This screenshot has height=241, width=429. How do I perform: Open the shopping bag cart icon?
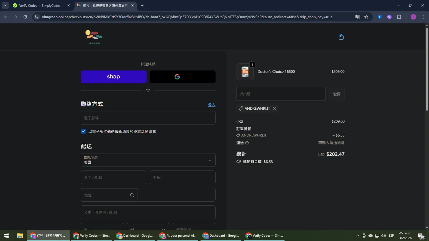341,37
